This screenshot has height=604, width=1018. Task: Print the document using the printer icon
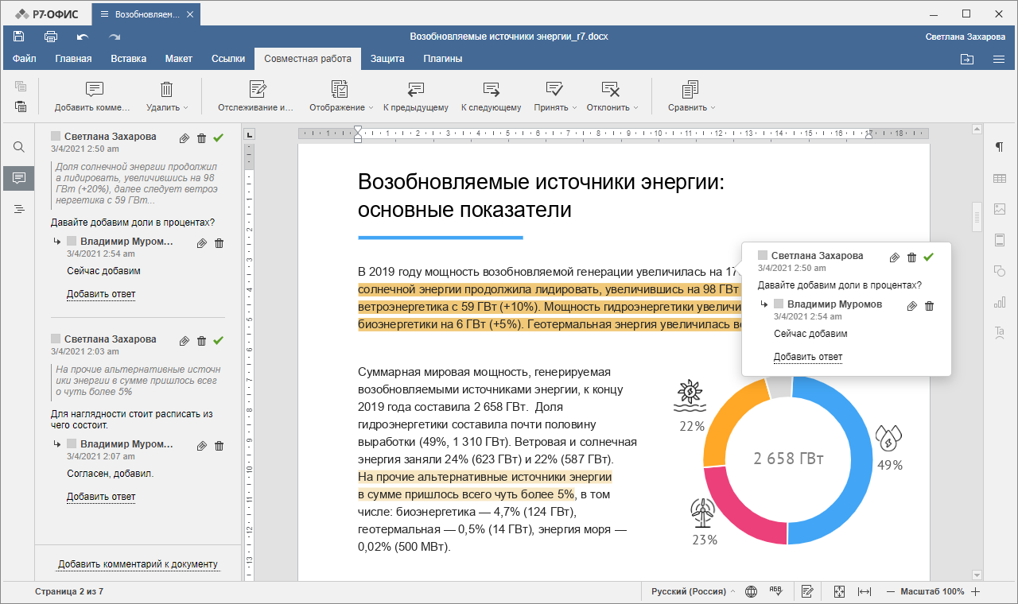click(x=51, y=37)
